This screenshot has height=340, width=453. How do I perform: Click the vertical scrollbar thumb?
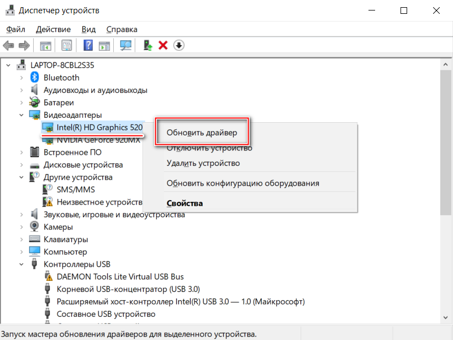coord(445,142)
